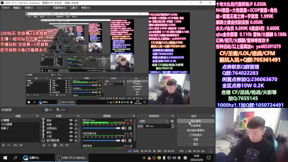288x162 pixels.
Task: Remove selected source with minus icon
Action: (x=49, y=145)
